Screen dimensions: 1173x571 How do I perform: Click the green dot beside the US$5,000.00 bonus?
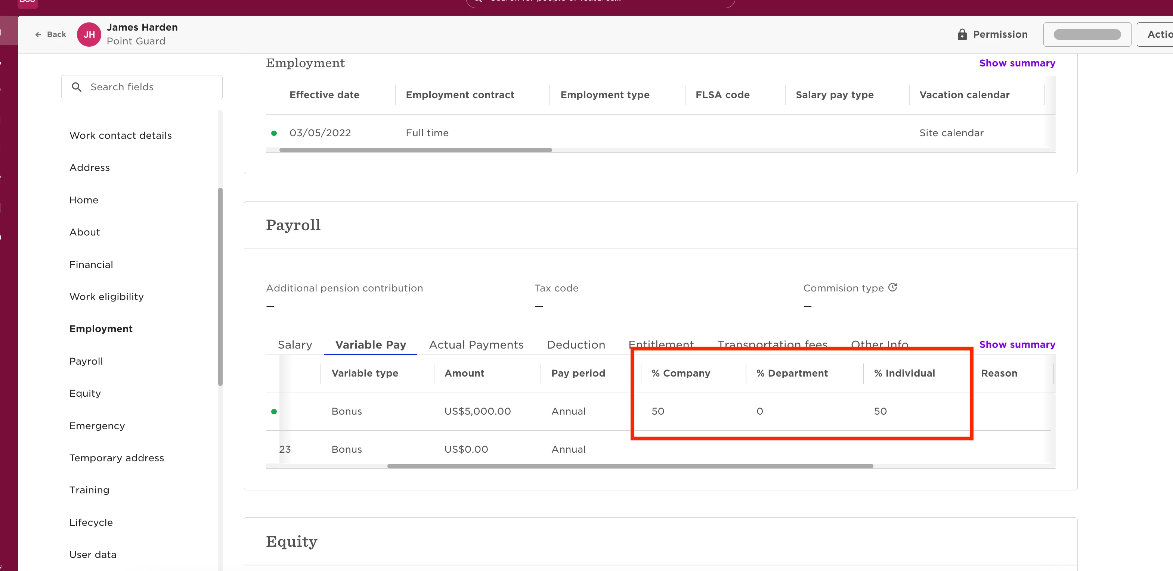tap(274, 412)
